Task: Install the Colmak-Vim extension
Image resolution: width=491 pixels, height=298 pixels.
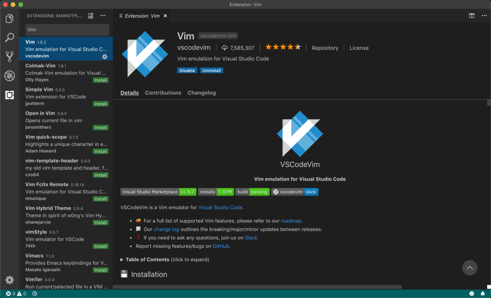Action: point(100,80)
